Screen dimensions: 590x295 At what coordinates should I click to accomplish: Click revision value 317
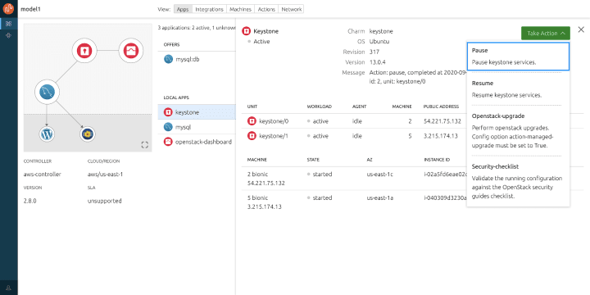(x=374, y=52)
